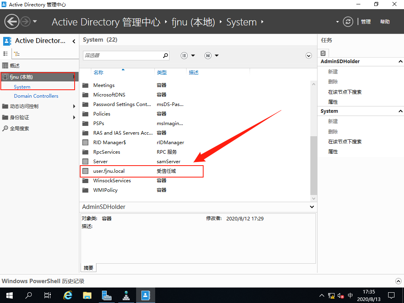Image resolution: width=404 pixels, height=303 pixels.
Task: Click the tasks clipboard icon
Action: (323, 53)
